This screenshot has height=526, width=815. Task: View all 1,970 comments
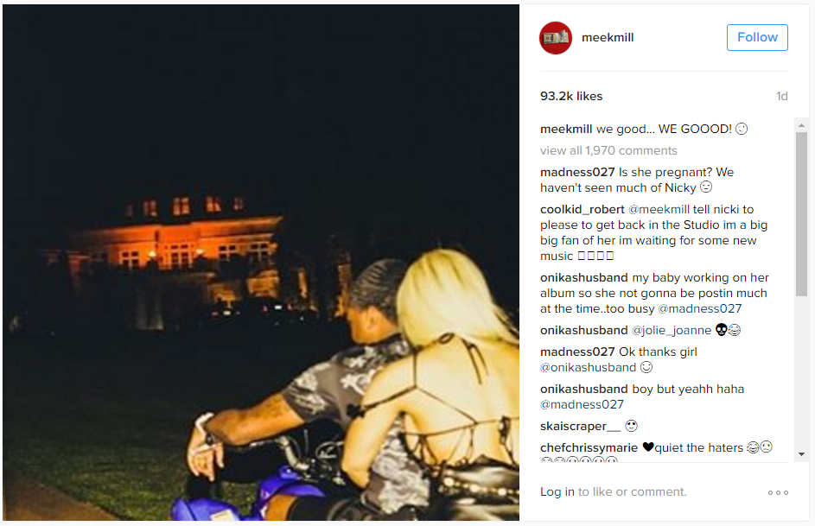click(608, 150)
